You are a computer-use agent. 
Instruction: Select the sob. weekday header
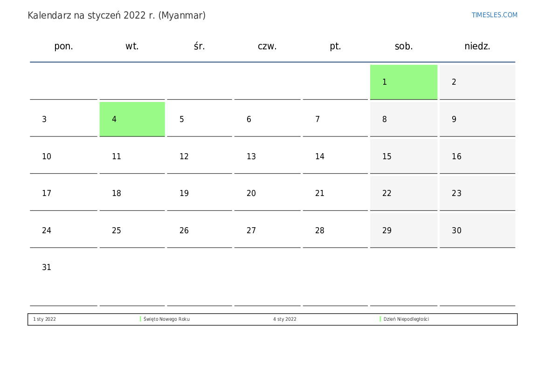pyautogui.click(x=404, y=46)
